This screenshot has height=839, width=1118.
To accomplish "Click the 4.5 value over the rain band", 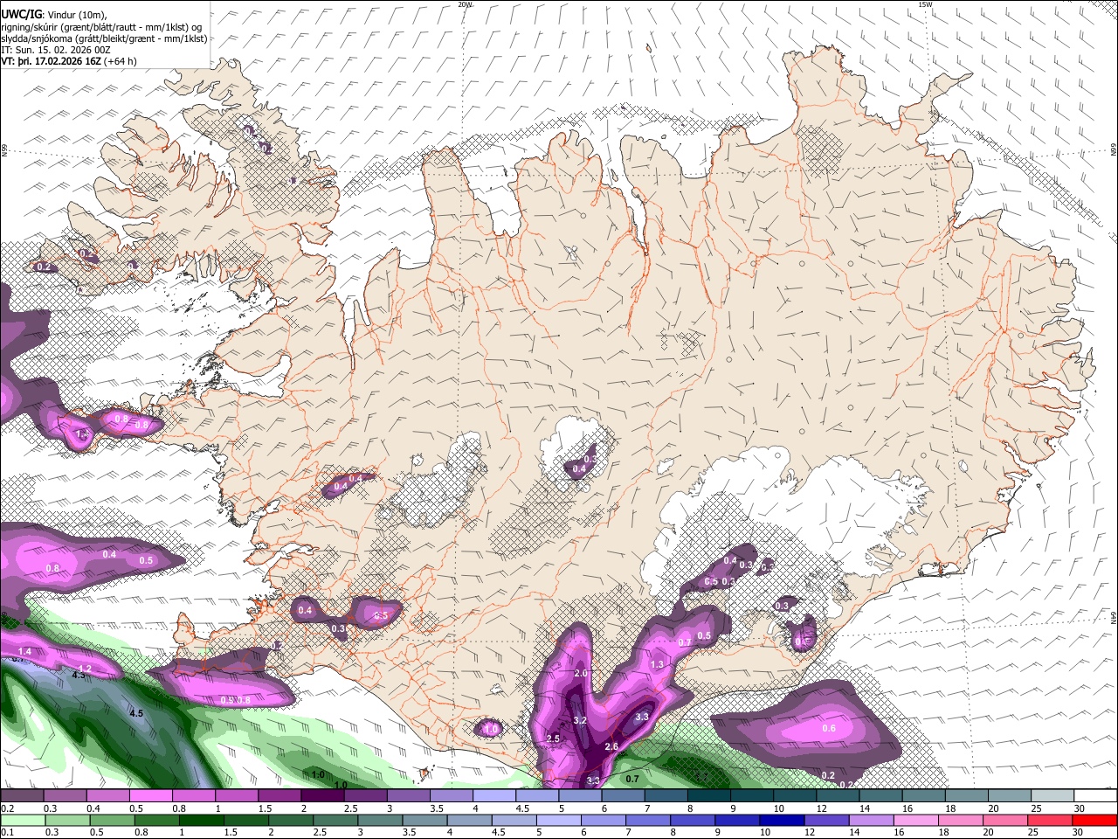I will point(136,714).
